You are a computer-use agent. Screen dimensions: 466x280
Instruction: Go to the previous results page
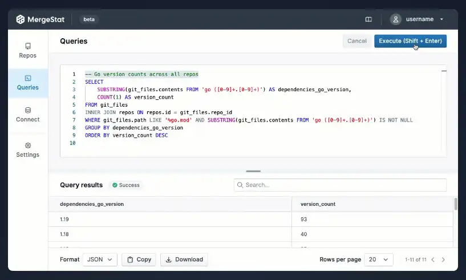[x=433, y=259]
